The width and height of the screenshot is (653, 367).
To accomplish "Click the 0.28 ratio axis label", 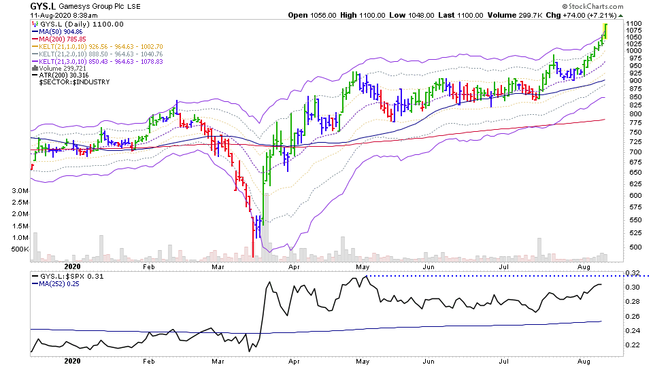I will coord(633,302).
